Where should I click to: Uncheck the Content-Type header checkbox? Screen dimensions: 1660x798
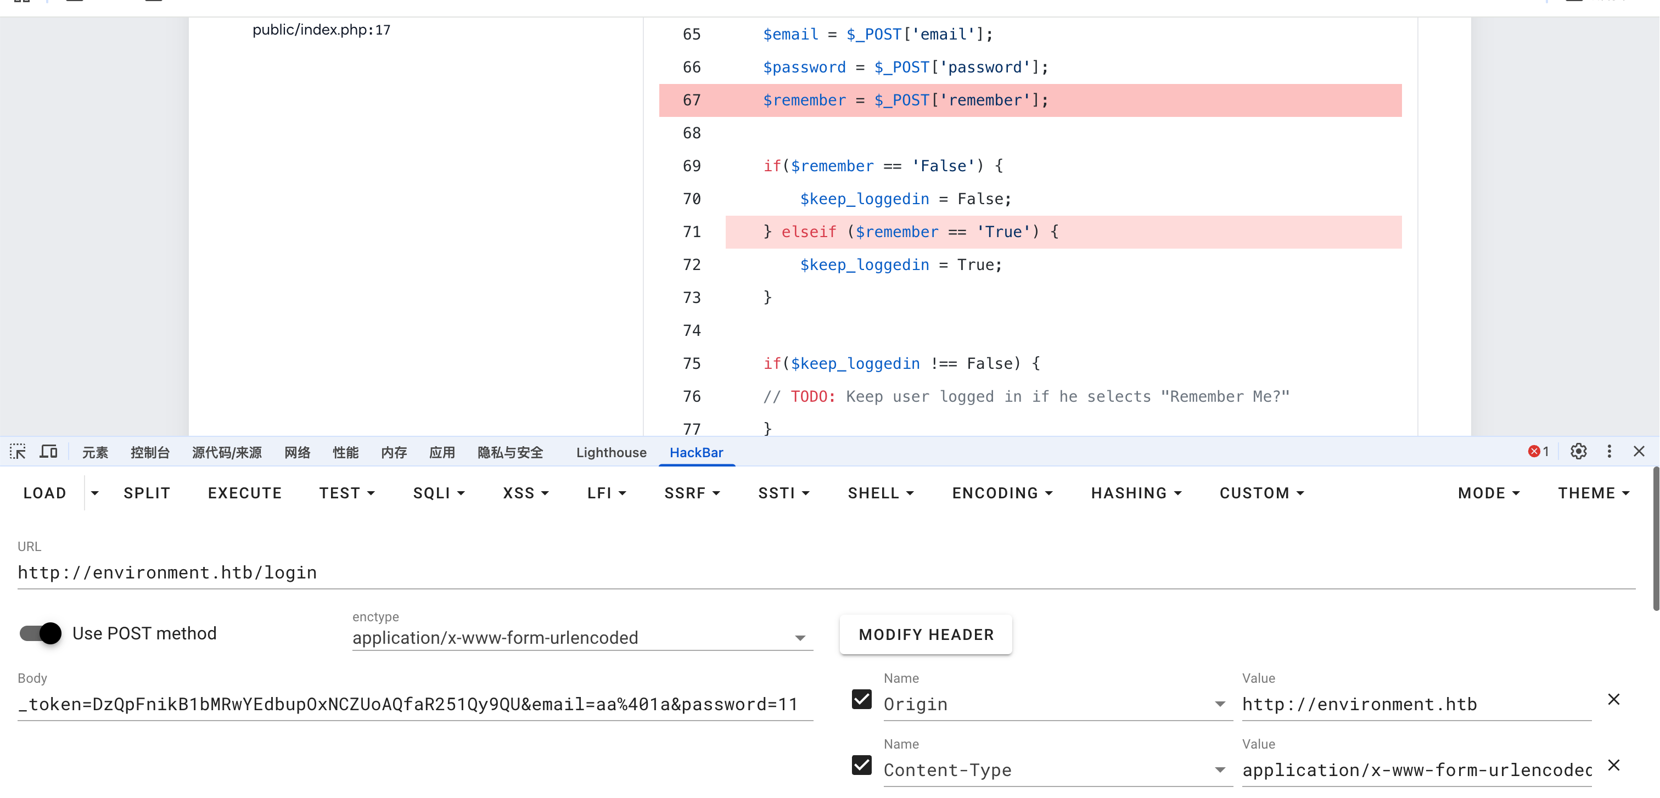[x=862, y=765]
